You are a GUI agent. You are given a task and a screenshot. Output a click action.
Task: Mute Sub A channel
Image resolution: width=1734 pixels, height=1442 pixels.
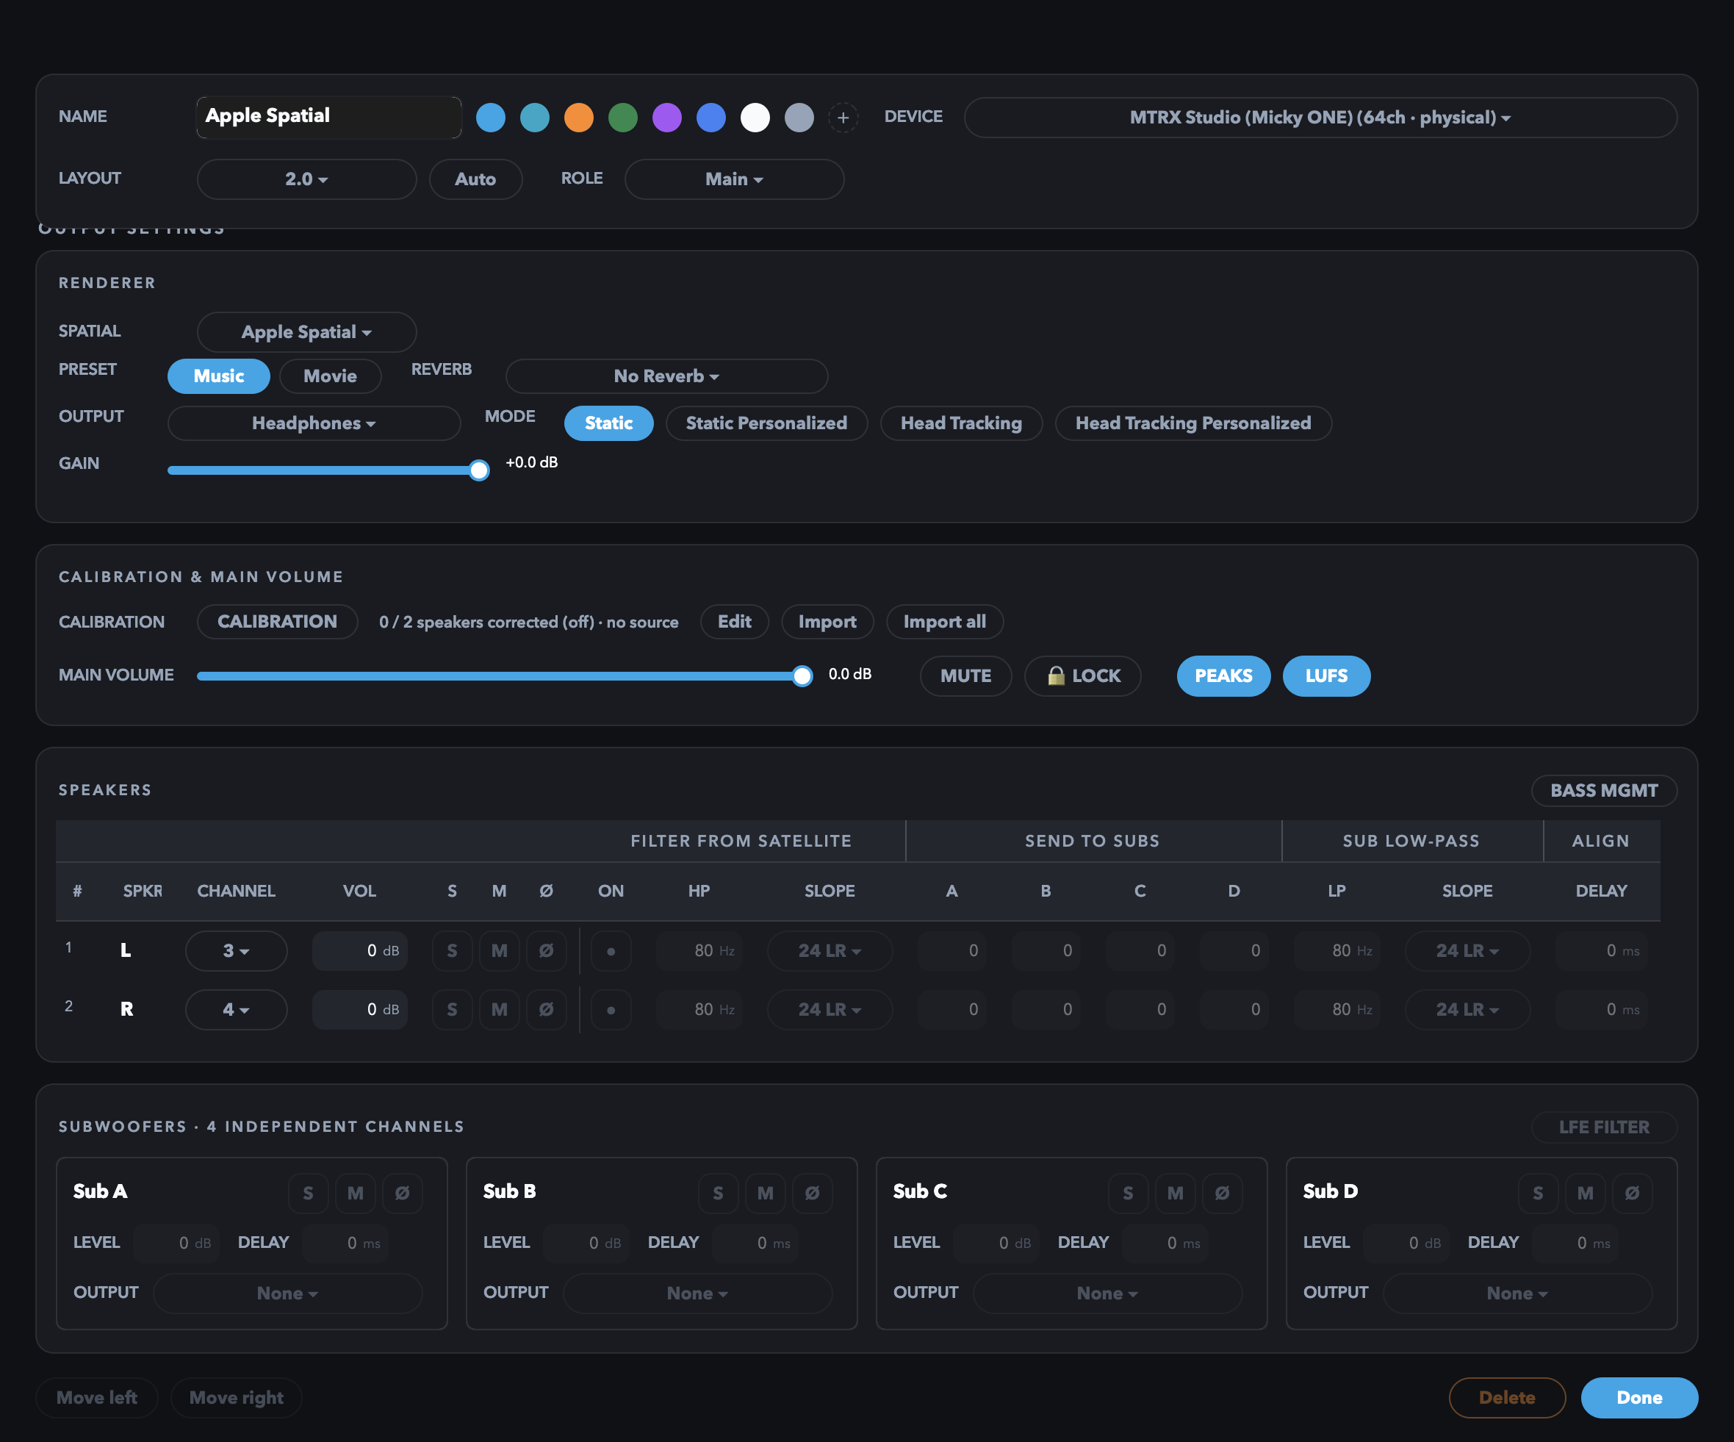tap(355, 1193)
